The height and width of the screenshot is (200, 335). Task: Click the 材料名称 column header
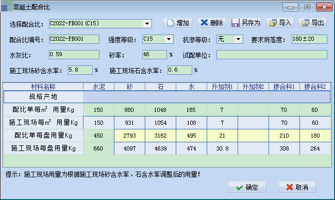pos(43,87)
